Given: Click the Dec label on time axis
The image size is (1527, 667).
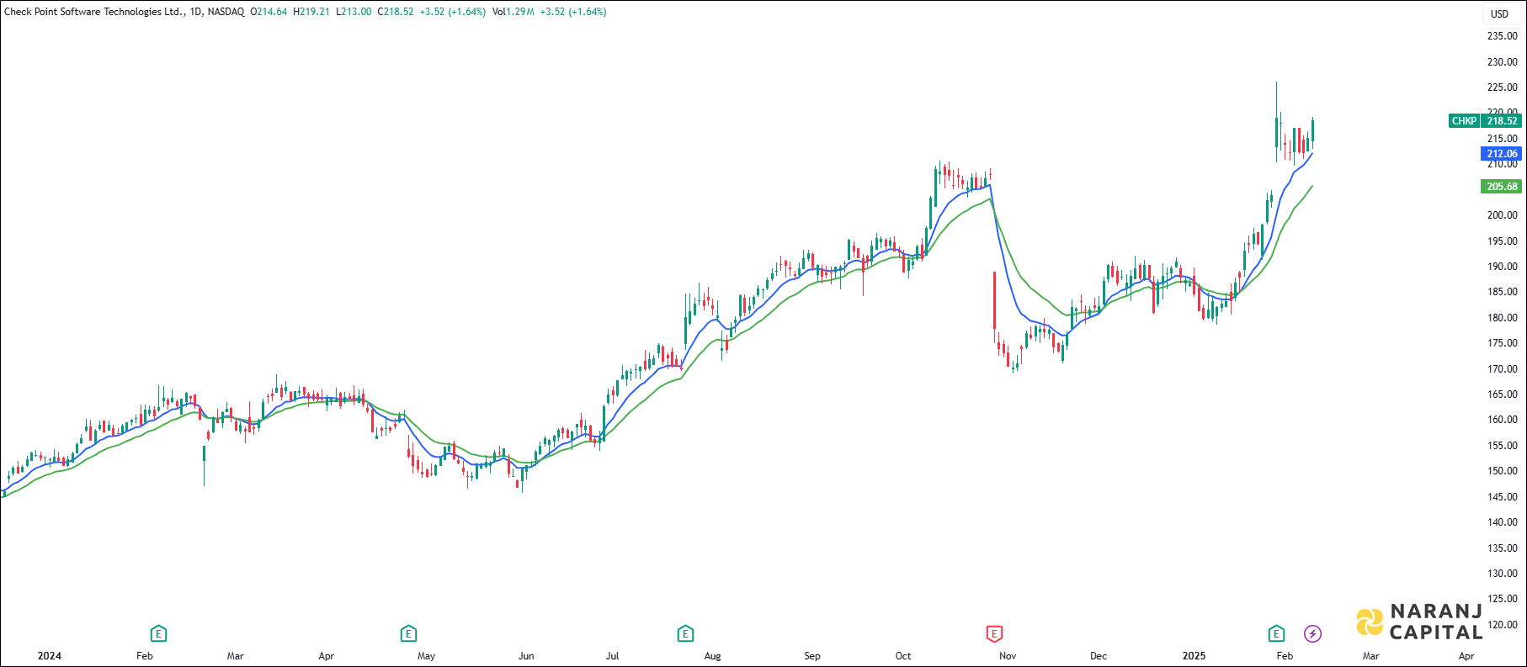Looking at the screenshot, I should pyautogui.click(x=1099, y=656).
